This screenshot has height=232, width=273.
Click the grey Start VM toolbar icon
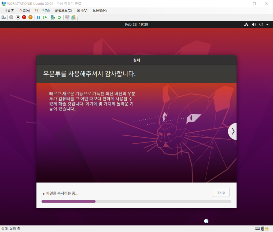11,17
